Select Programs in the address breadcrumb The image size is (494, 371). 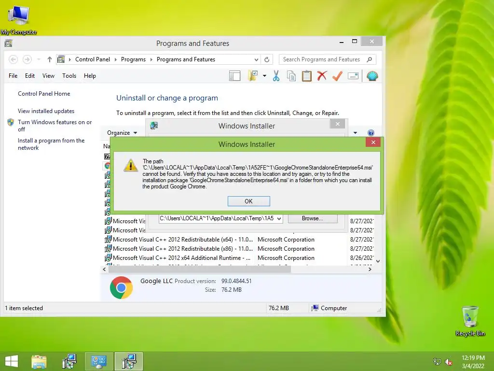point(133,59)
